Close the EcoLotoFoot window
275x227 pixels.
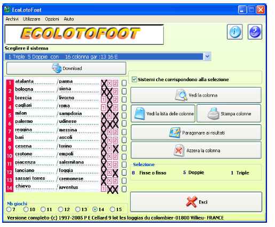[x=261, y=10]
